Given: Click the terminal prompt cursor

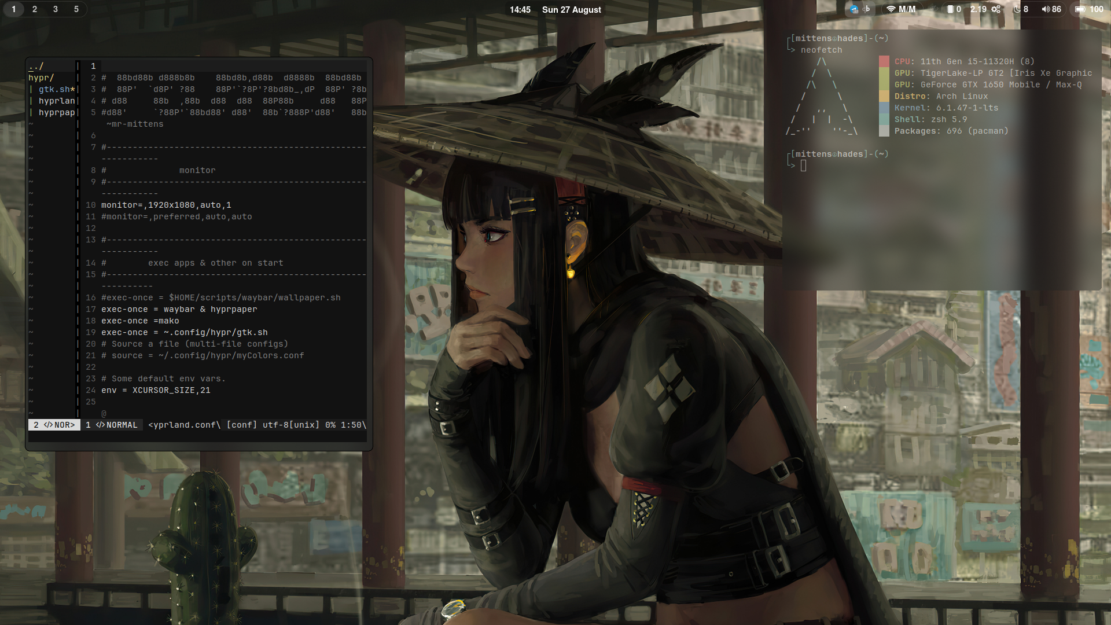Looking at the screenshot, I should (x=803, y=166).
